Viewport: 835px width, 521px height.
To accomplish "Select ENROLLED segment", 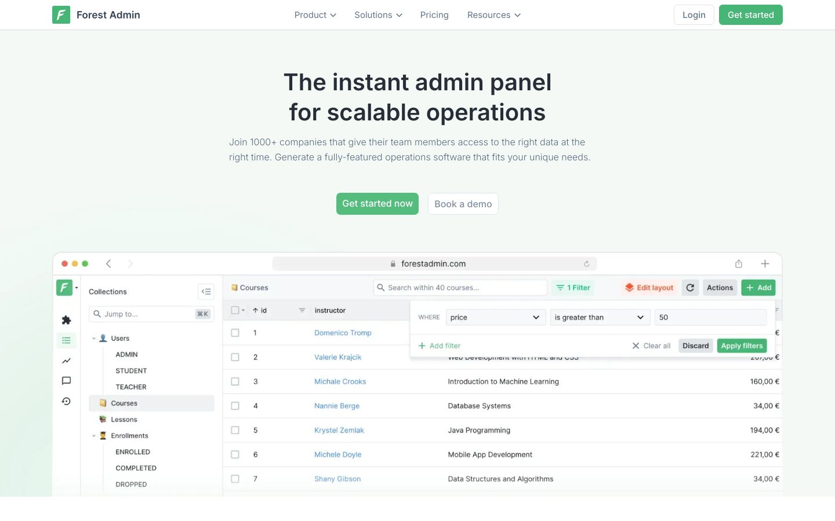I will coord(133,452).
